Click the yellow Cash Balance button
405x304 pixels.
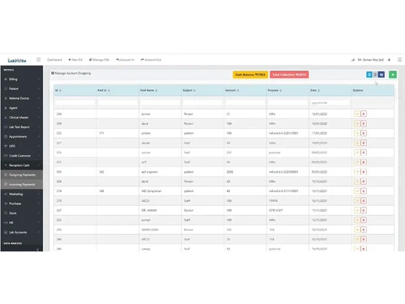click(x=250, y=75)
